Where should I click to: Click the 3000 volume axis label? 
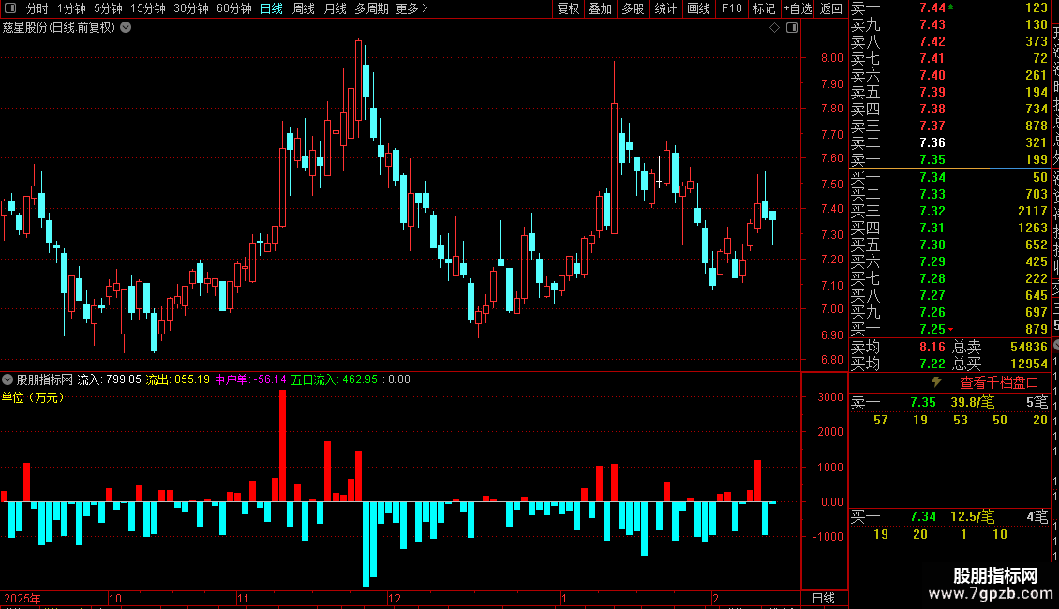830,397
